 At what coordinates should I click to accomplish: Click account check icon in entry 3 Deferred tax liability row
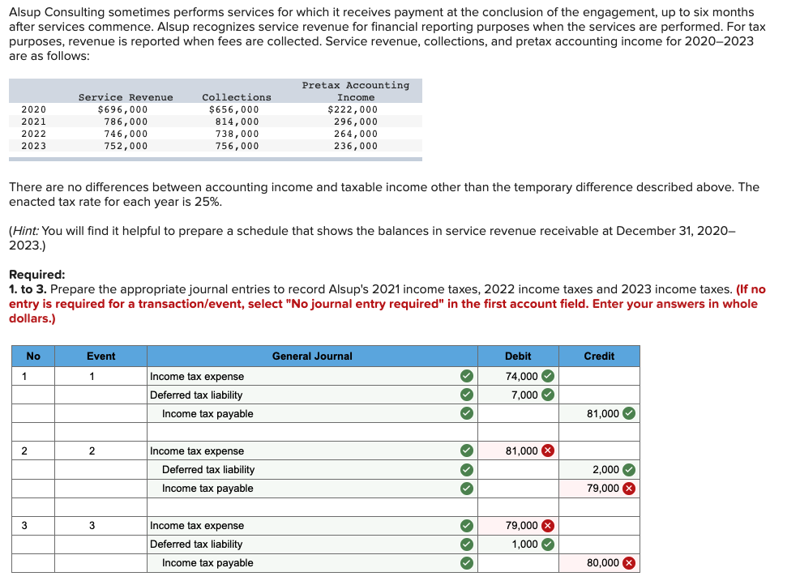pos(466,544)
